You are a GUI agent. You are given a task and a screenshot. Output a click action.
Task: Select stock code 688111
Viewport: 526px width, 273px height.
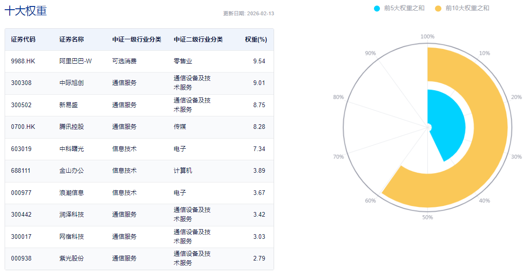click(x=21, y=171)
